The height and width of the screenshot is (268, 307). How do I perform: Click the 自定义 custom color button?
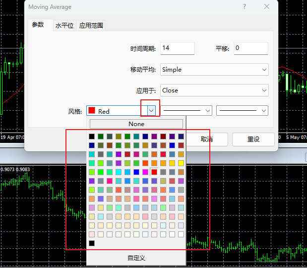tap(136, 258)
